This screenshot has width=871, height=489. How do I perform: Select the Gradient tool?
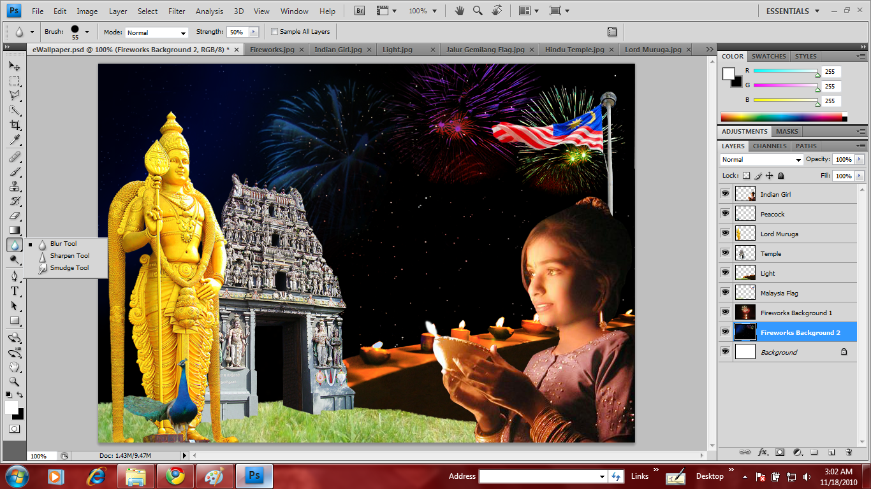[14, 230]
